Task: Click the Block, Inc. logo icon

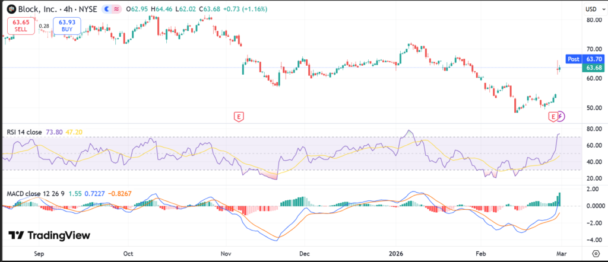Action: (x=10, y=9)
